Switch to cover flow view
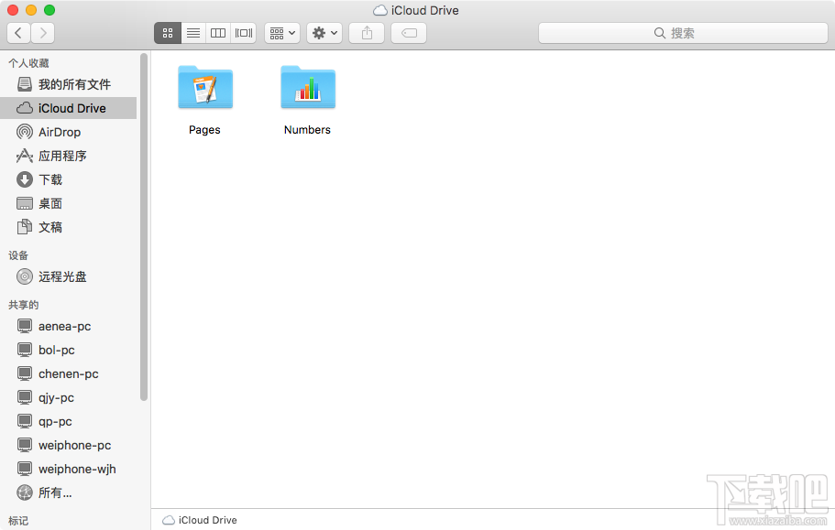The image size is (835, 530). click(x=243, y=33)
